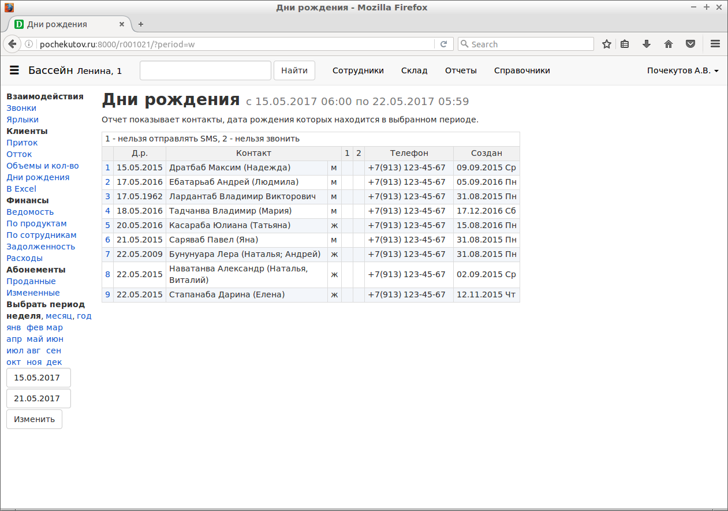Open the Расходы link

pyautogui.click(x=25, y=258)
